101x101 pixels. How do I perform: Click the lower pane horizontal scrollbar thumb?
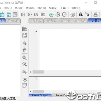point(38,91)
